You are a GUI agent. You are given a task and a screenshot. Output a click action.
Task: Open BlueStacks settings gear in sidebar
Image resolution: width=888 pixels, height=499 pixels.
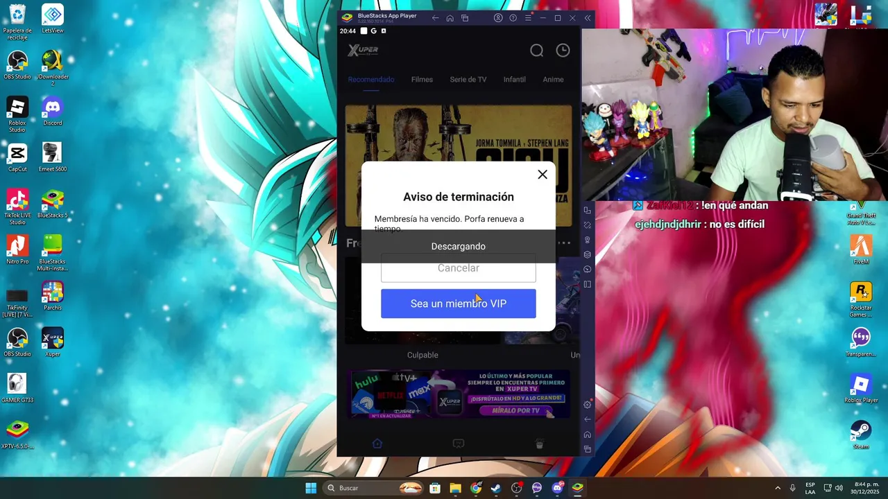tap(588, 405)
